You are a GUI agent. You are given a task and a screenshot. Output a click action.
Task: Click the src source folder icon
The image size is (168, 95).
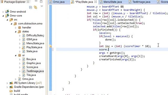coord(11,20)
